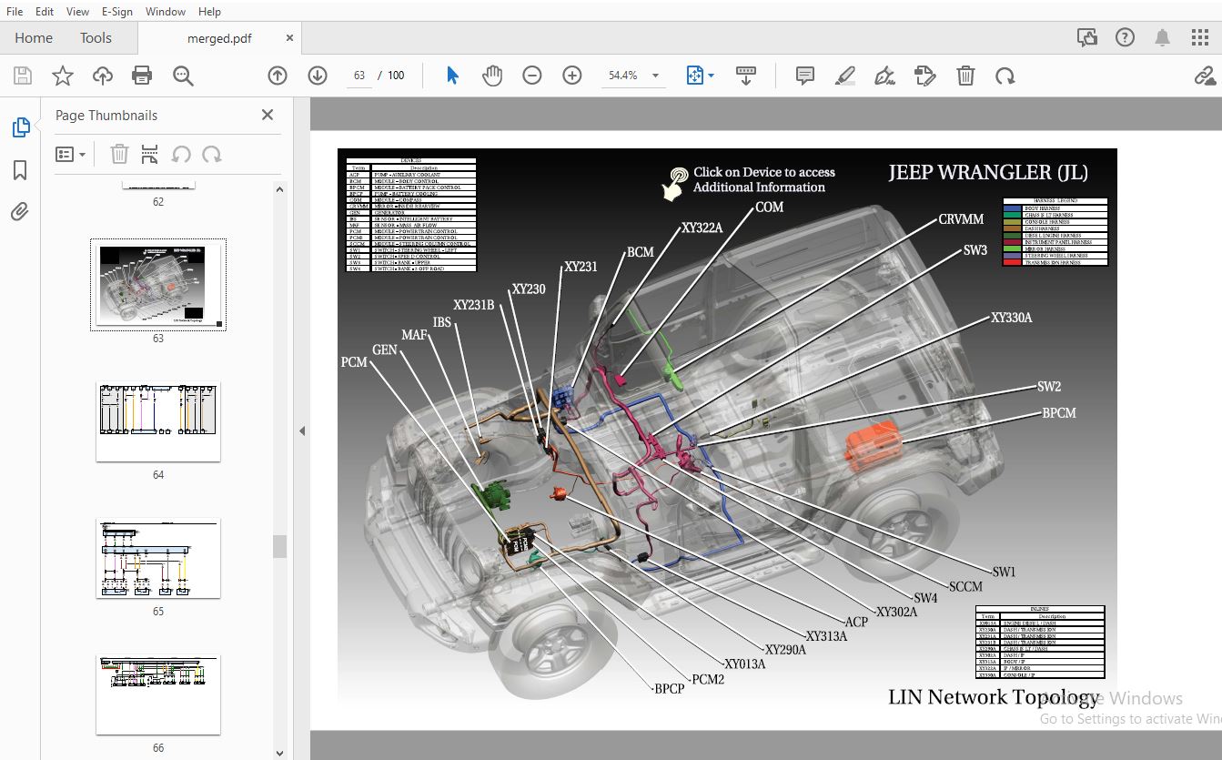Click the BCM device label
This screenshot has width=1222, height=760.
pyautogui.click(x=641, y=252)
